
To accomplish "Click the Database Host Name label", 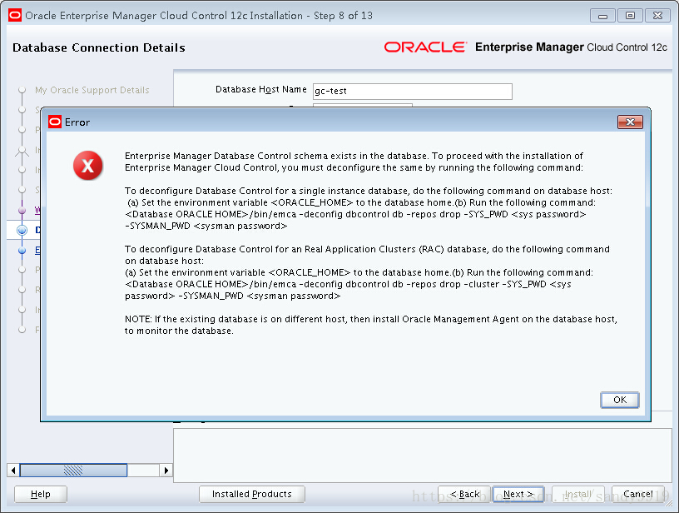I will (261, 89).
